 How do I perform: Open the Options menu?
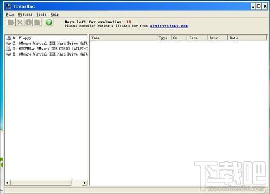pos(25,15)
